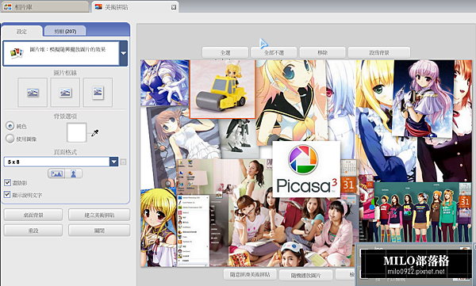476x286 pixels.
Task: Click the 全選 select all button
Action: click(x=225, y=52)
